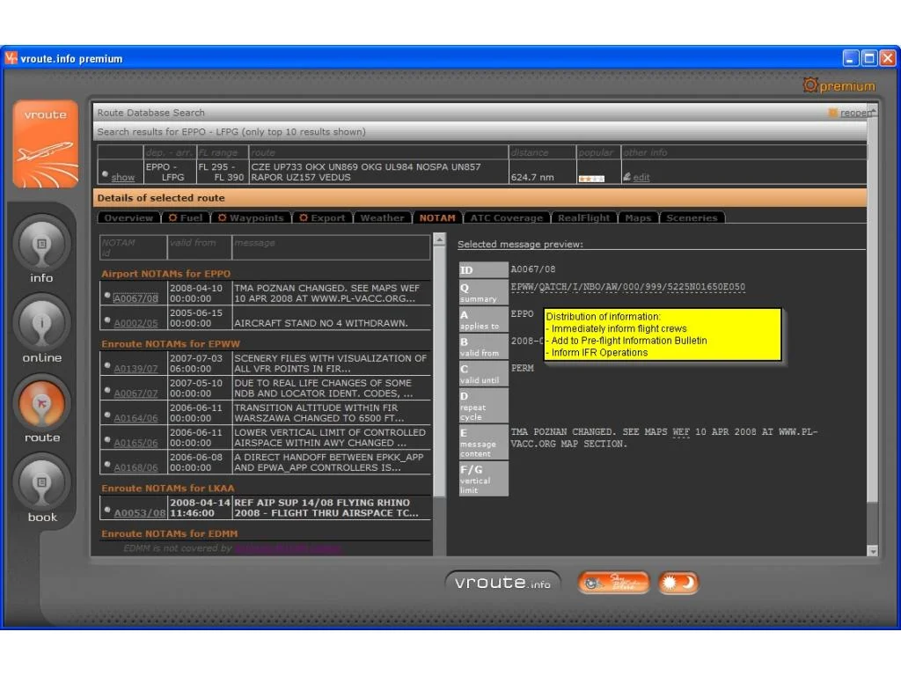Switch to the Maps tab

pyautogui.click(x=638, y=218)
